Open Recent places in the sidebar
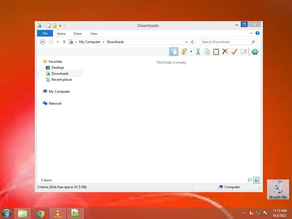Viewport: 292px width, 219px height. [62, 80]
